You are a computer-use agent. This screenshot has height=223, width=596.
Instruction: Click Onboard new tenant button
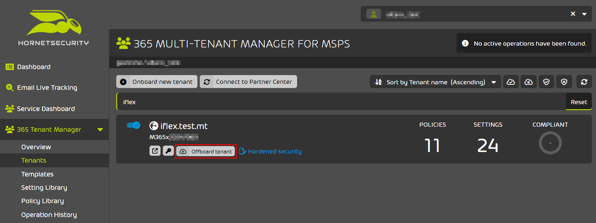[x=157, y=82]
